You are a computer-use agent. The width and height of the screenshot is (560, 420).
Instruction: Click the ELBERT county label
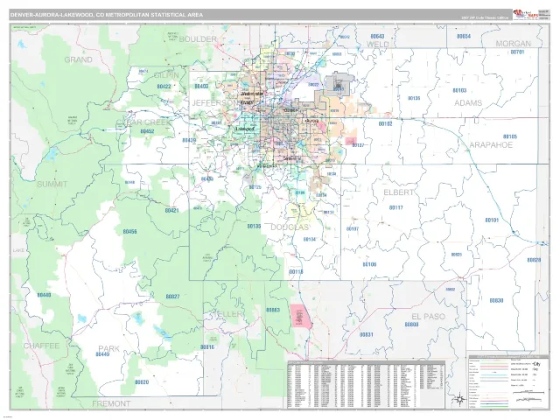pos(399,192)
